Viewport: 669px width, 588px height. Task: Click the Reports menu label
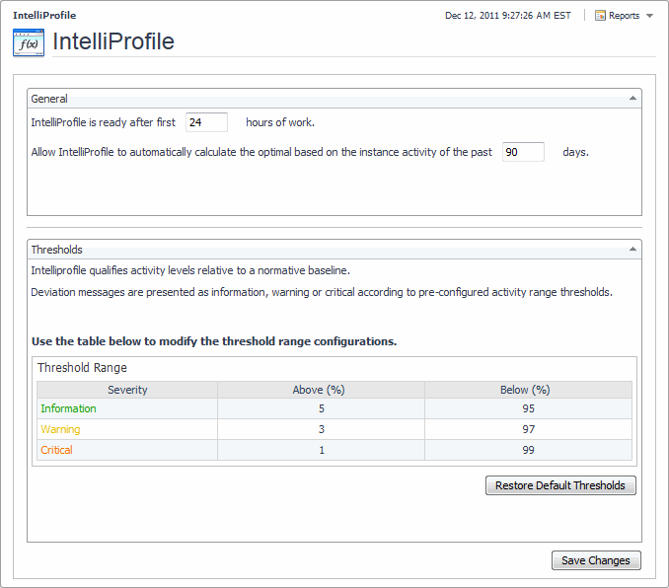point(624,16)
